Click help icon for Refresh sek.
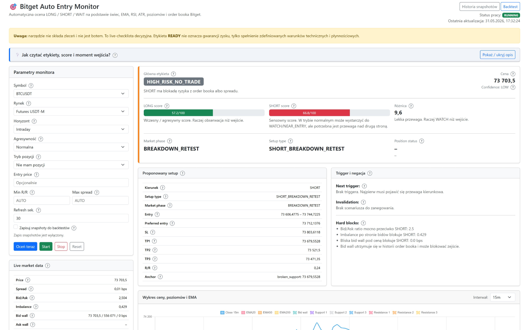 tap(38, 210)
